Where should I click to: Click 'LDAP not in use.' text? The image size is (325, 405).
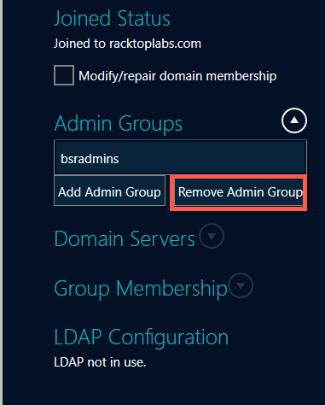coord(100,362)
